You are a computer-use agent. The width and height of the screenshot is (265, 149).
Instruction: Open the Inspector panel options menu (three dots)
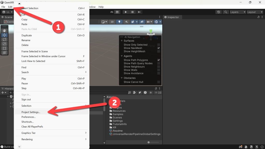click(262, 17)
